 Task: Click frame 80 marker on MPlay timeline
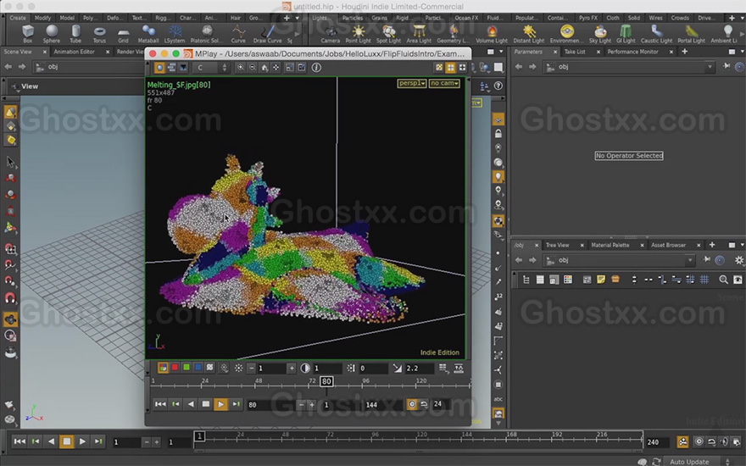click(x=326, y=381)
